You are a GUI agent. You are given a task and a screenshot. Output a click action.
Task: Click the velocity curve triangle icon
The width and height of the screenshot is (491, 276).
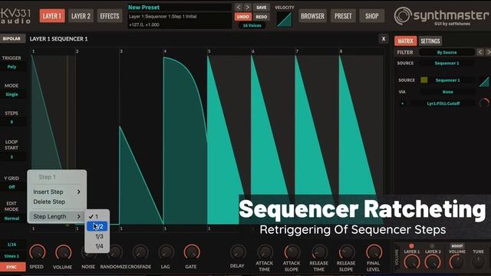285,19
